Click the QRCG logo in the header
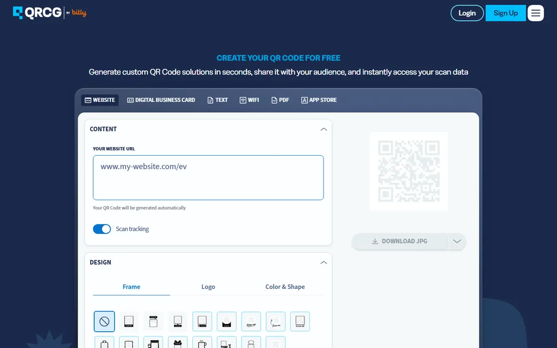The width and height of the screenshot is (557, 348). click(x=37, y=13)
